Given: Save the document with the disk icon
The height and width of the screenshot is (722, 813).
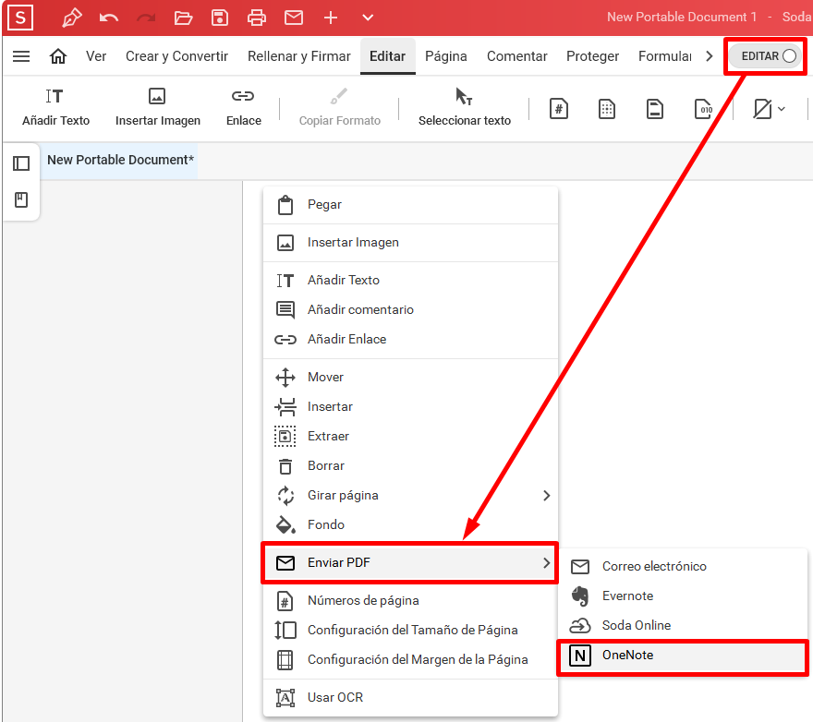Looking at the screenshot, I should tap(220, 18).
